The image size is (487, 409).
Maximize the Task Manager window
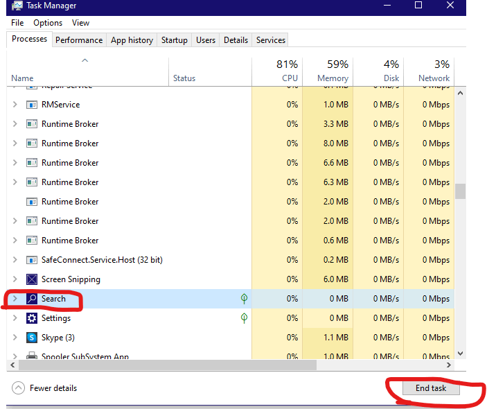pyautogui.click(x=418, y=6)
